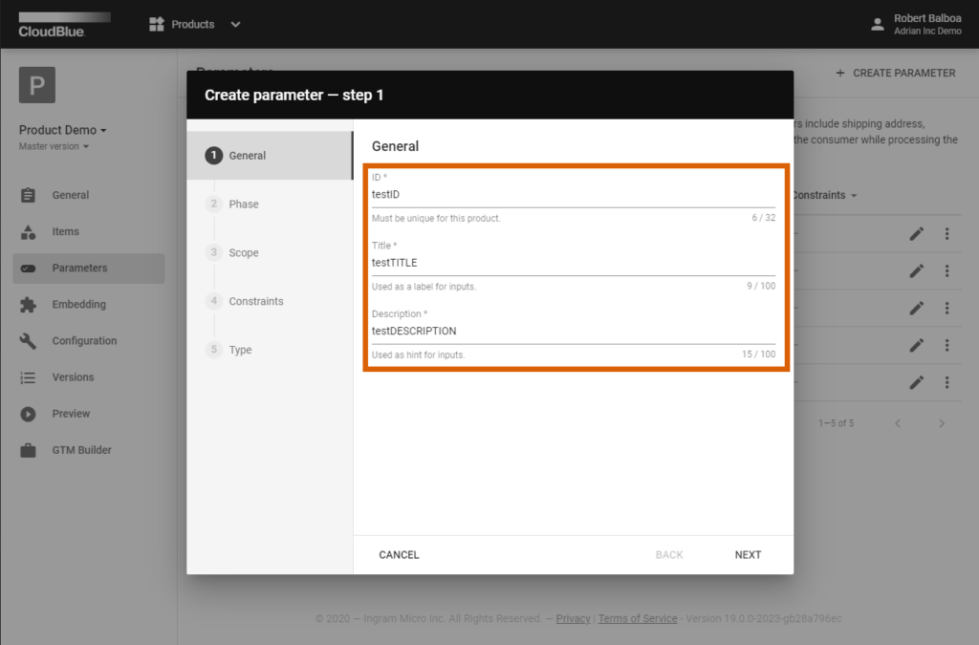
Task: Select the Constraints step in wizard
Action: 255,301
